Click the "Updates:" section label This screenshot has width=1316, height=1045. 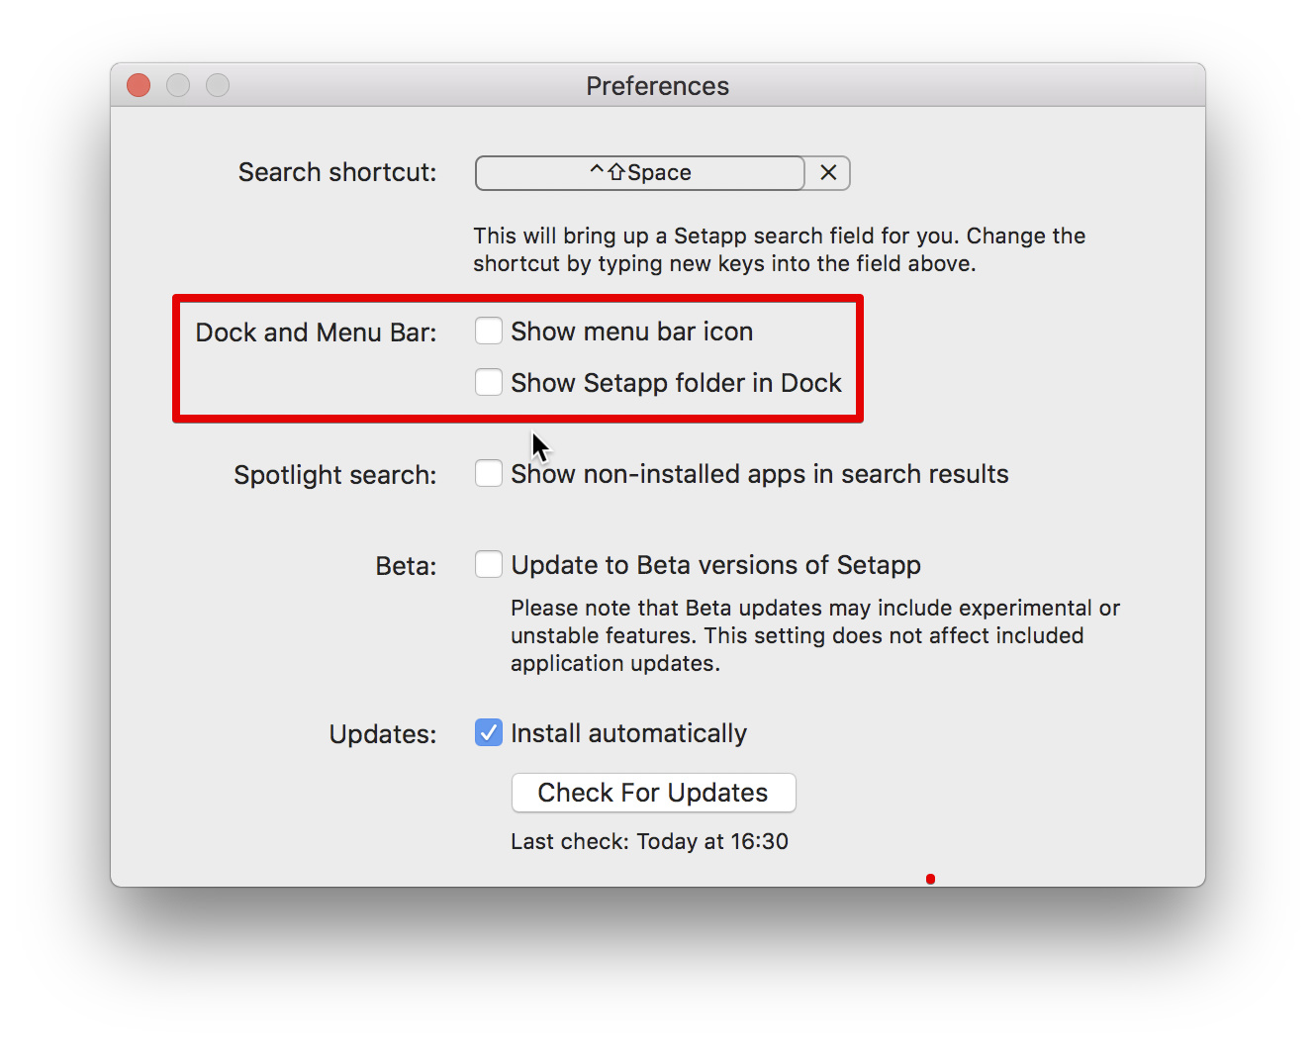coord(383,734)
